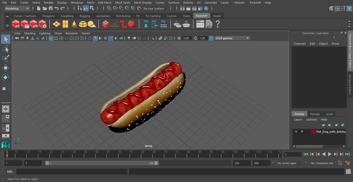Toggle the film gate viewport button

pyautogui.click(x=56, y=38)
